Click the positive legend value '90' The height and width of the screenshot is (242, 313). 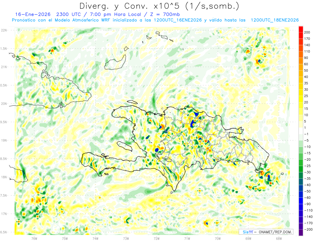point(306,58)
